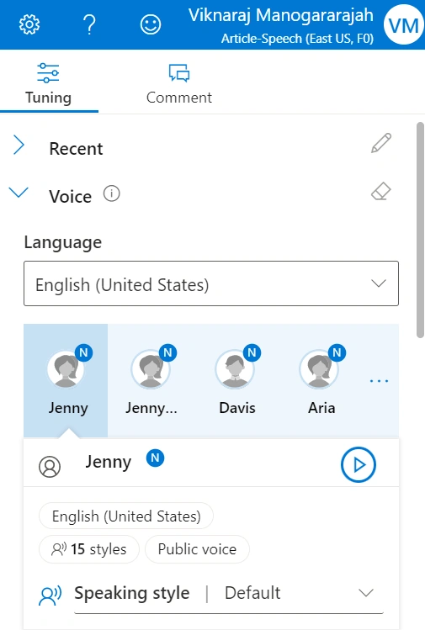Click the feedback smiley face icon
425x630 pixels.
pyautogui.click(x=151, y=24)
